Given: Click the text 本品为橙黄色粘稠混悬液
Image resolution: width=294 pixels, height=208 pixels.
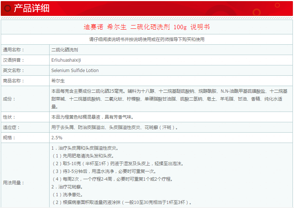Looking at the screenshot, I should point(92,117).
